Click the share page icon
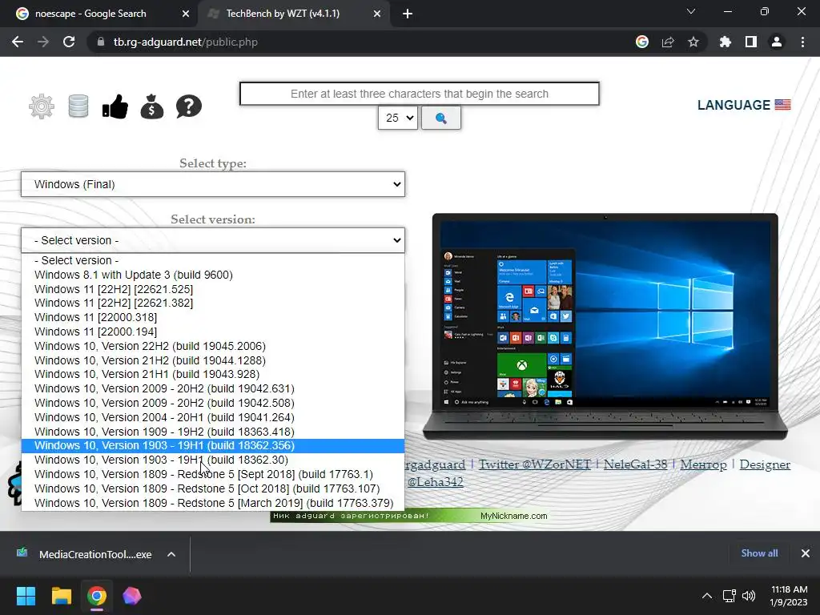The height and width of the screenshot is (615, 820). pyautogui.click(x=668, y=42)
